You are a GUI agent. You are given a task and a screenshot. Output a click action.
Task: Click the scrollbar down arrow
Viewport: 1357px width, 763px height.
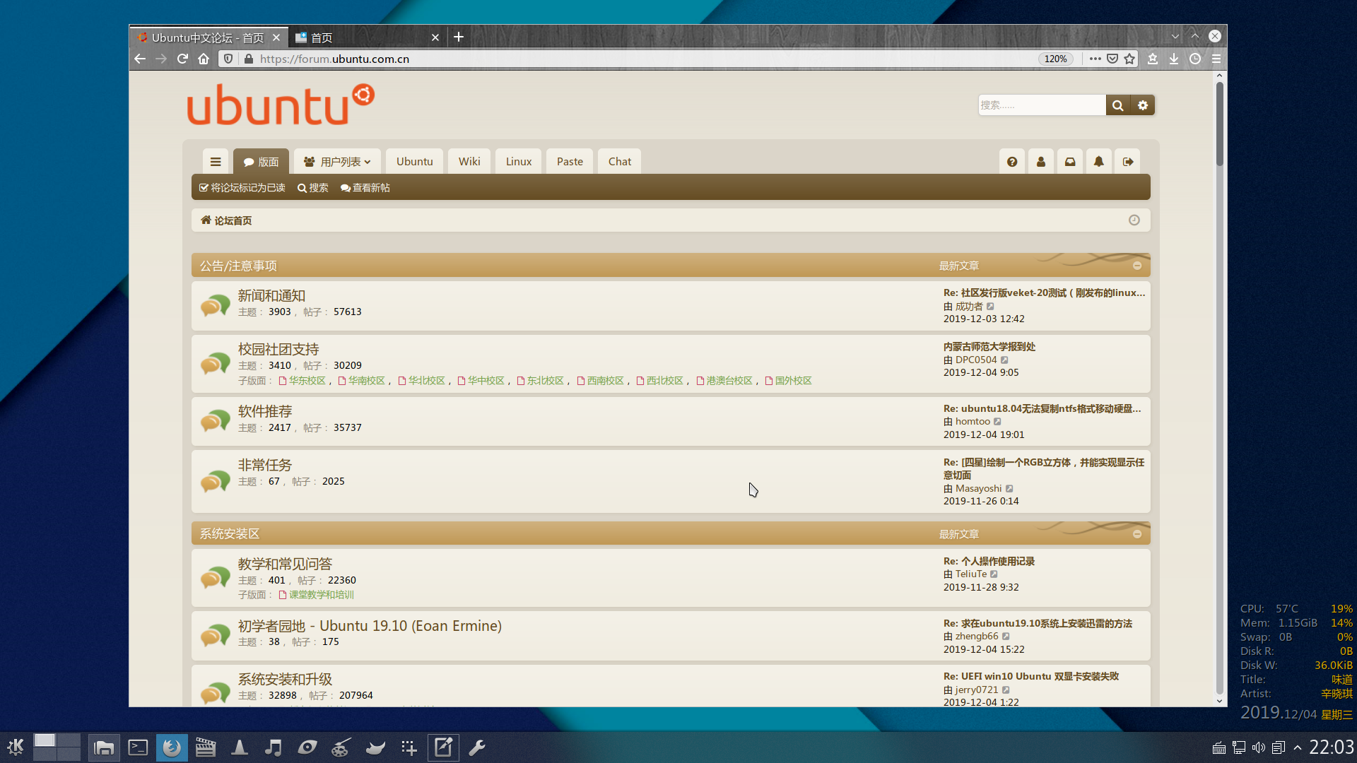tap(1219, 701)
